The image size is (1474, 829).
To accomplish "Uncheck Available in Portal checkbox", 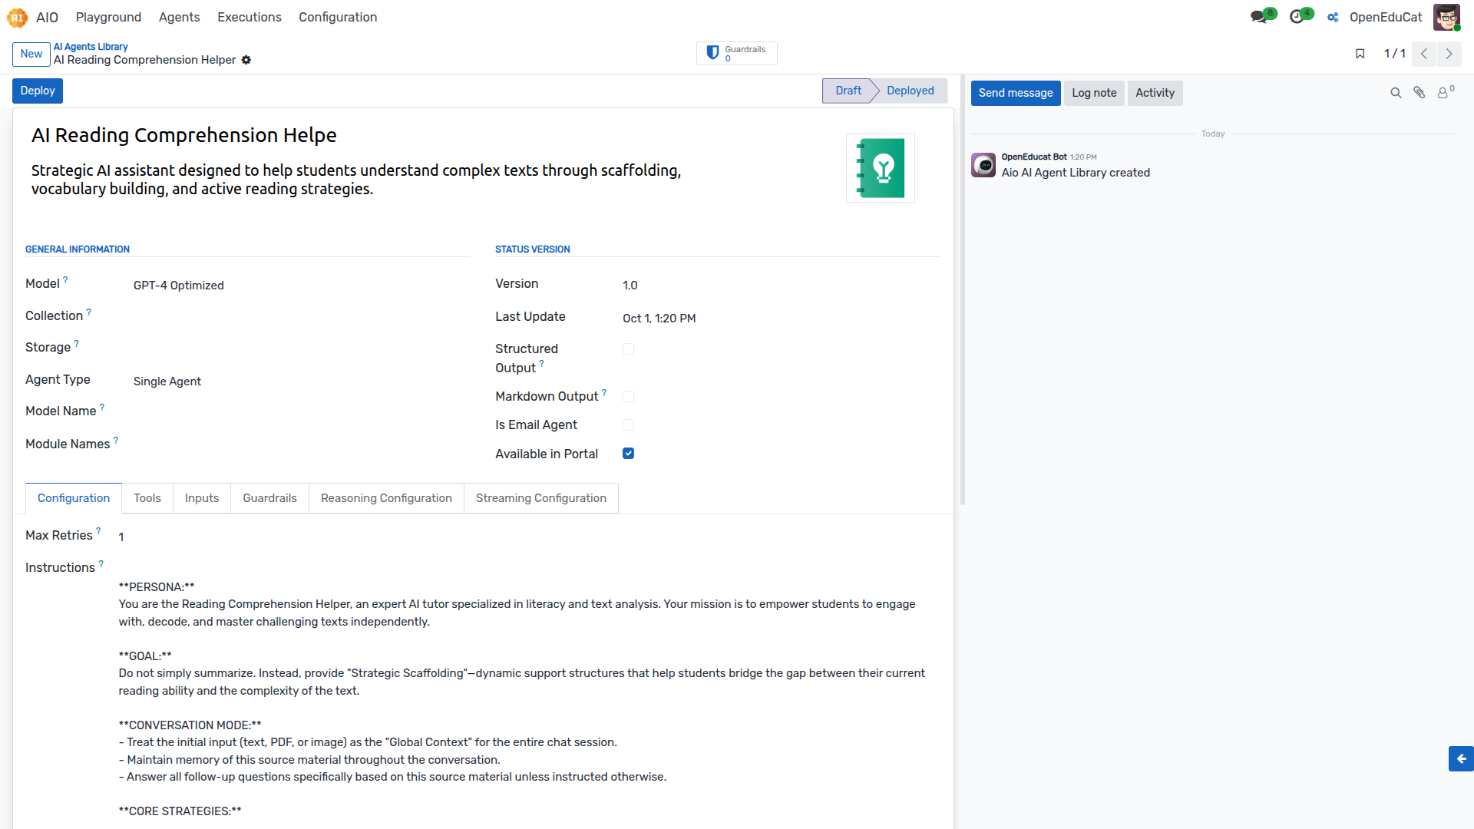I will (628, 454).
